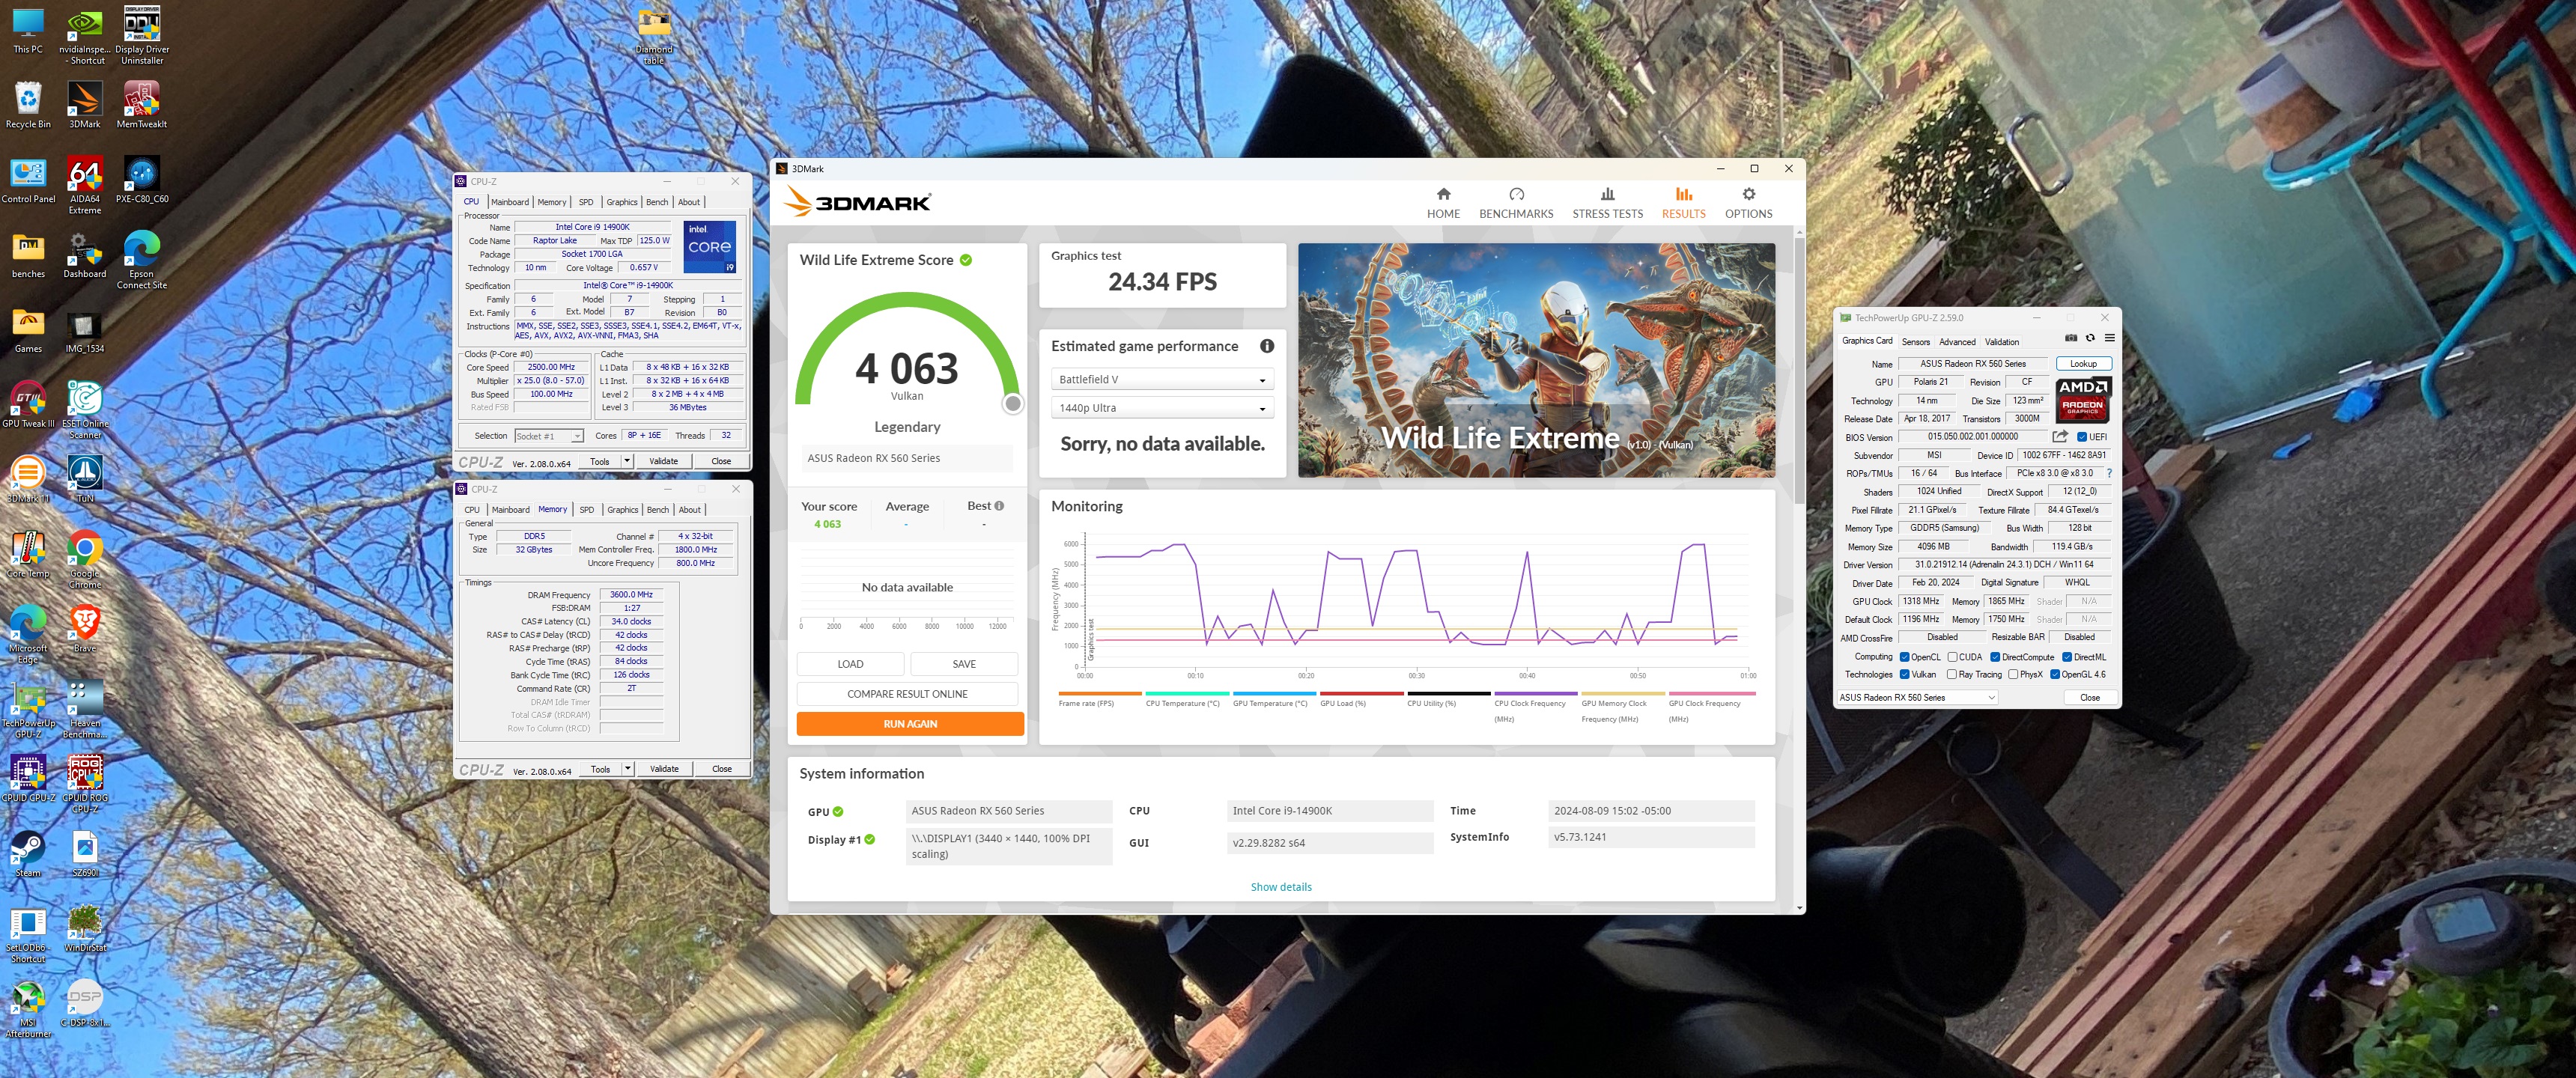
Task: Expand Tools dropdown arrow in upper CPU-Z
Action: [x=627, y=461]
